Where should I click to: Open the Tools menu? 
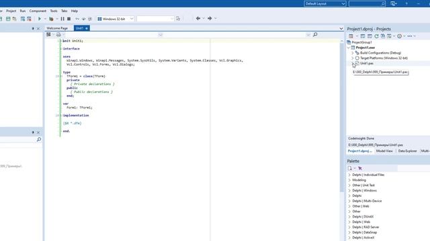[54, 11]
